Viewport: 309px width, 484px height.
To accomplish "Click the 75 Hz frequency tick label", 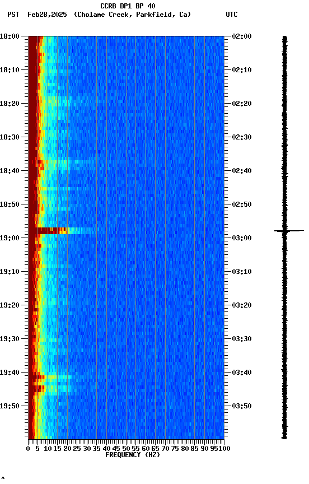I will coord(175,449).
